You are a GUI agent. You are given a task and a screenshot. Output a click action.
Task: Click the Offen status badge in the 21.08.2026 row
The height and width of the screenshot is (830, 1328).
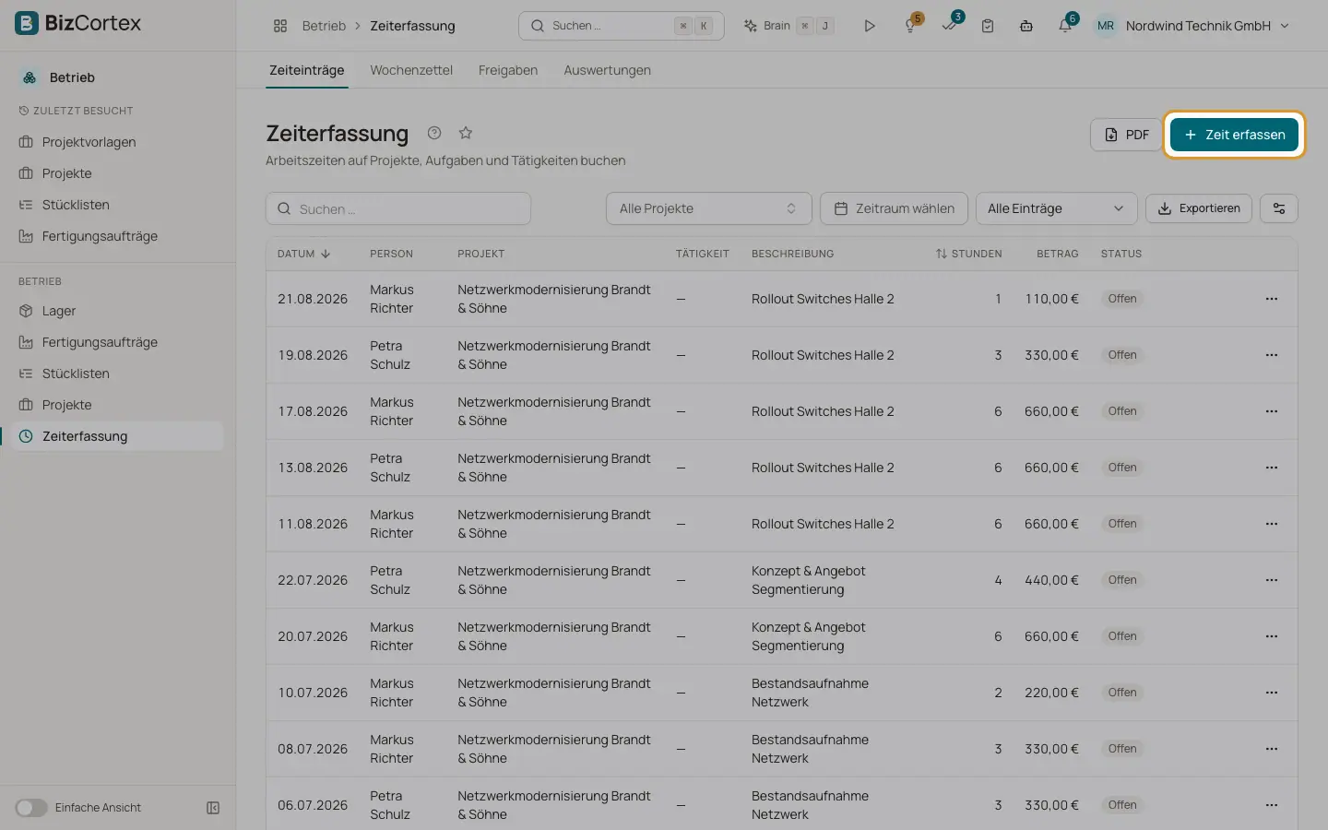pyautogui.click(x=1122, y=299)
